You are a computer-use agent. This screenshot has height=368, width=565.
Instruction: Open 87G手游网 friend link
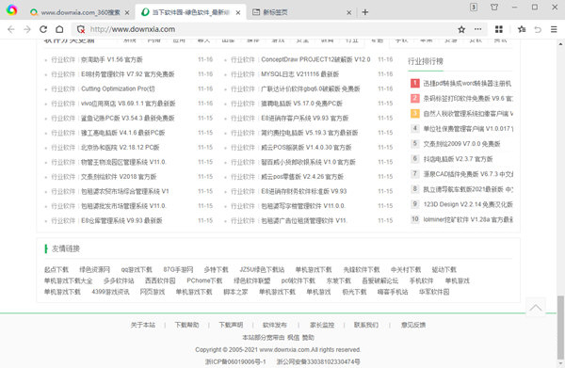(178, 270)
